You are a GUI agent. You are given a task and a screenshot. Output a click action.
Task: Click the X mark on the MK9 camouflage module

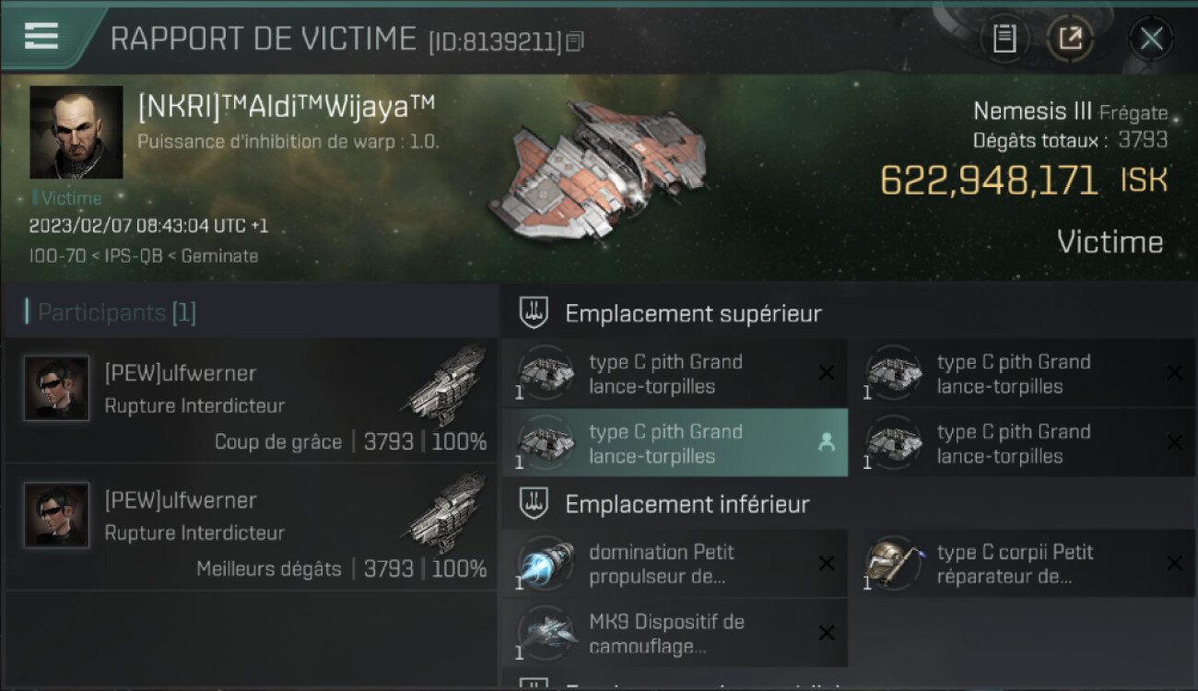pos(827,633)
